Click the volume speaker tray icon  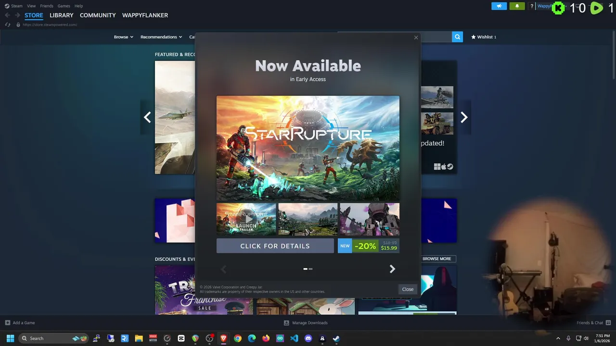point(586,338)
